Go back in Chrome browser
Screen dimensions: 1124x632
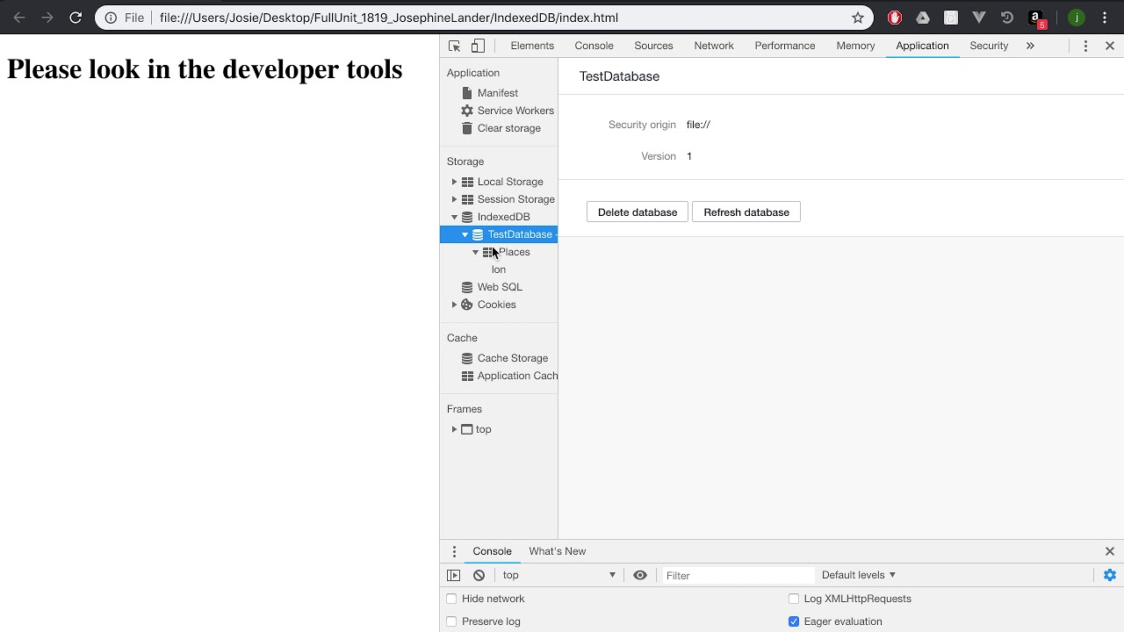(x=19, y=18)
